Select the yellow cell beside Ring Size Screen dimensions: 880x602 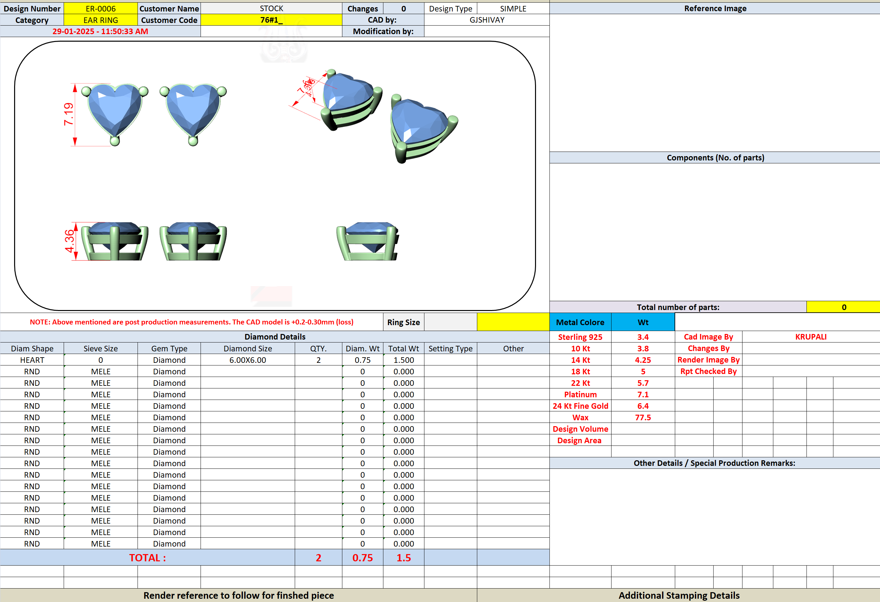[x=513, y=322]
